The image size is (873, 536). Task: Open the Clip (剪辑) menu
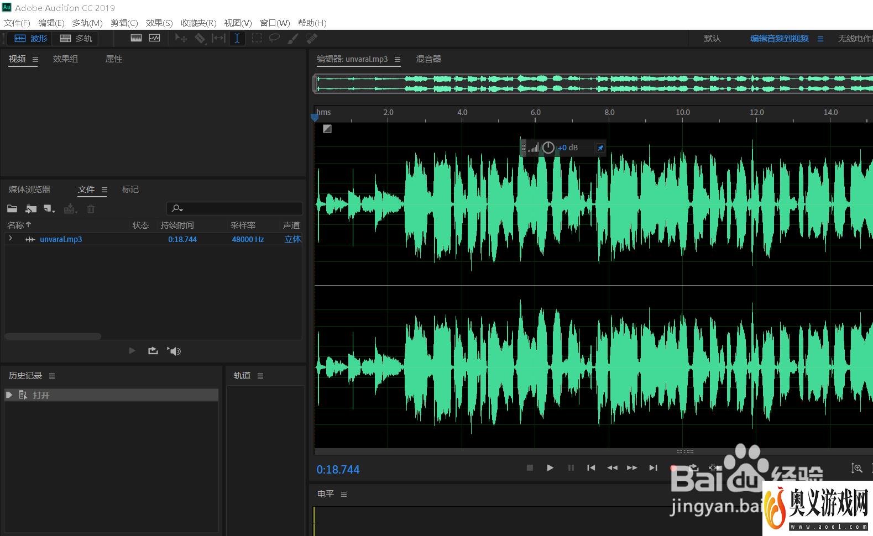tap(124, 23)
